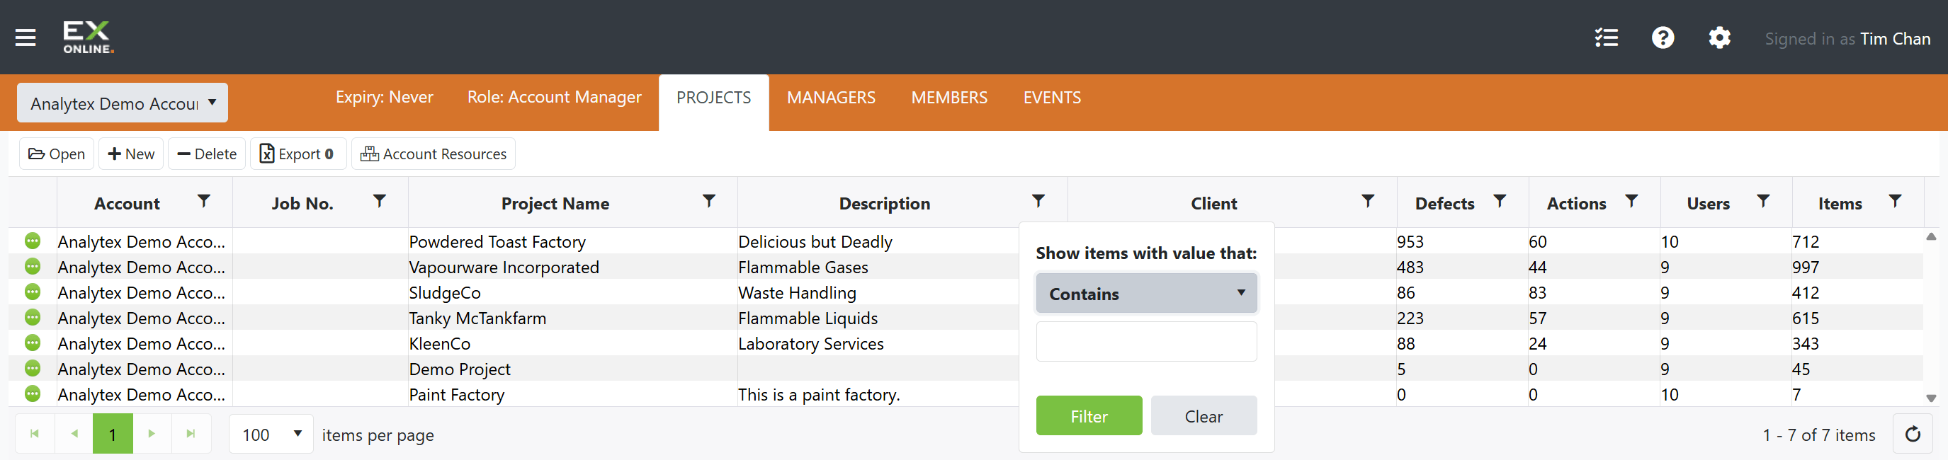Click the Role: Account Manager label
1948x460 pixels.
pos(555,97)
